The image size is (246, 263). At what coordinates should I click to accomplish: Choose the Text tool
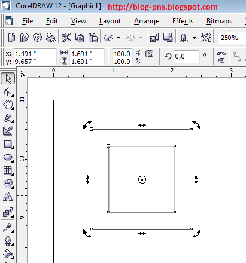coord(8,197)
